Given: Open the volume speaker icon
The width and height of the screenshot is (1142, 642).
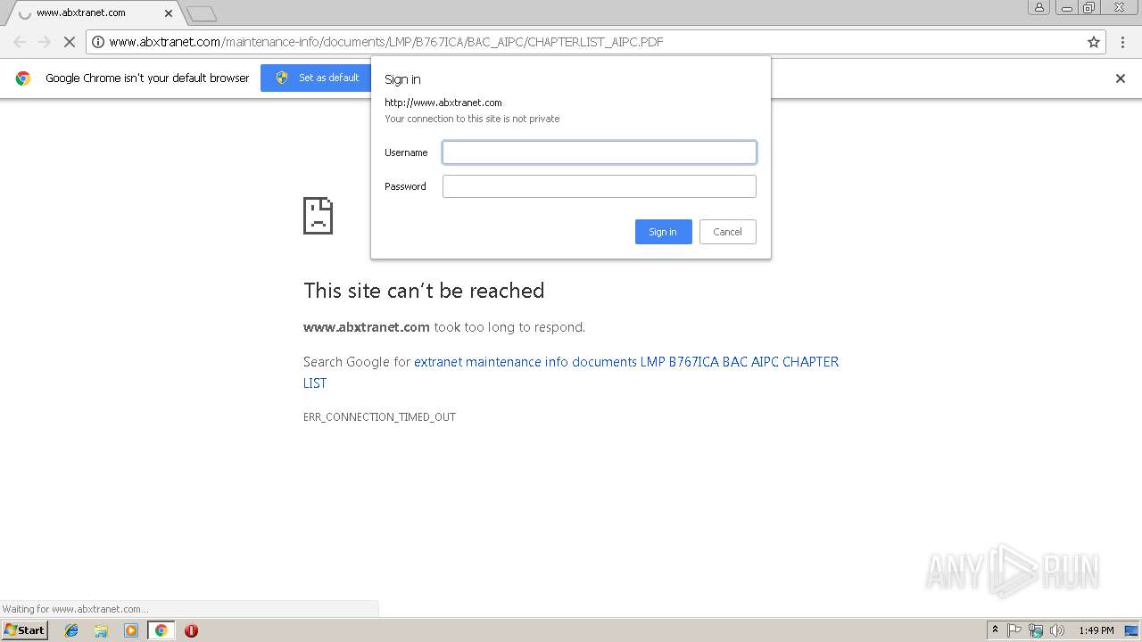Looking at the screenshot, I should tap(1057, 630).
